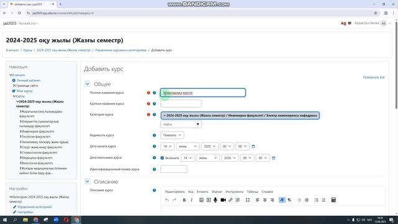This screenshot has width=398, height=224.
Task: Click help icon beside Описание курса
Action: click(x=154, y=190)
